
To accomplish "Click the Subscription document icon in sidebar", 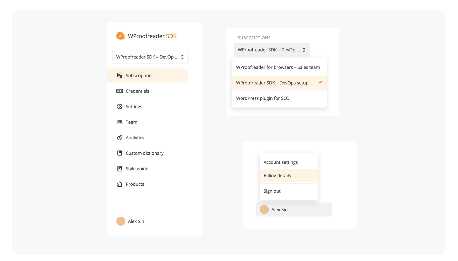I will tap(120, 75).
